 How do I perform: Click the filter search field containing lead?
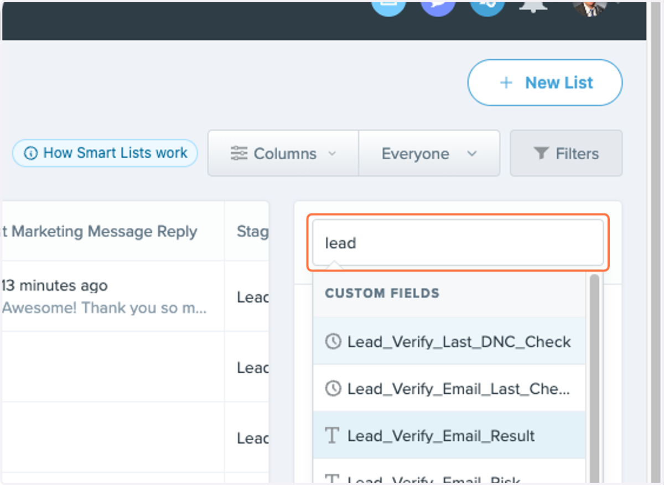coord(458,243)
